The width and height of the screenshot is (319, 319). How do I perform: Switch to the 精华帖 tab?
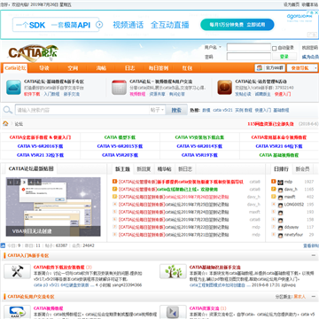165,169
